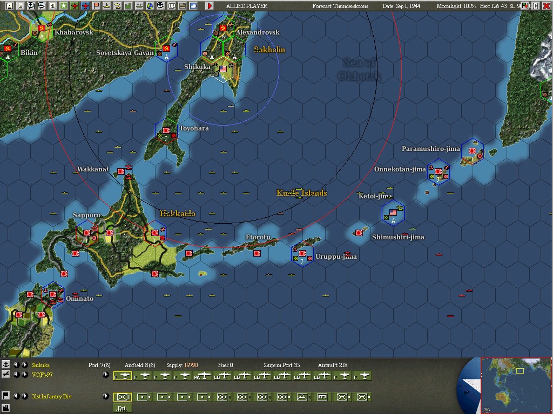Click the Airfield: 8(6) text
Viewport: 553px width, 414px height.
140,365
